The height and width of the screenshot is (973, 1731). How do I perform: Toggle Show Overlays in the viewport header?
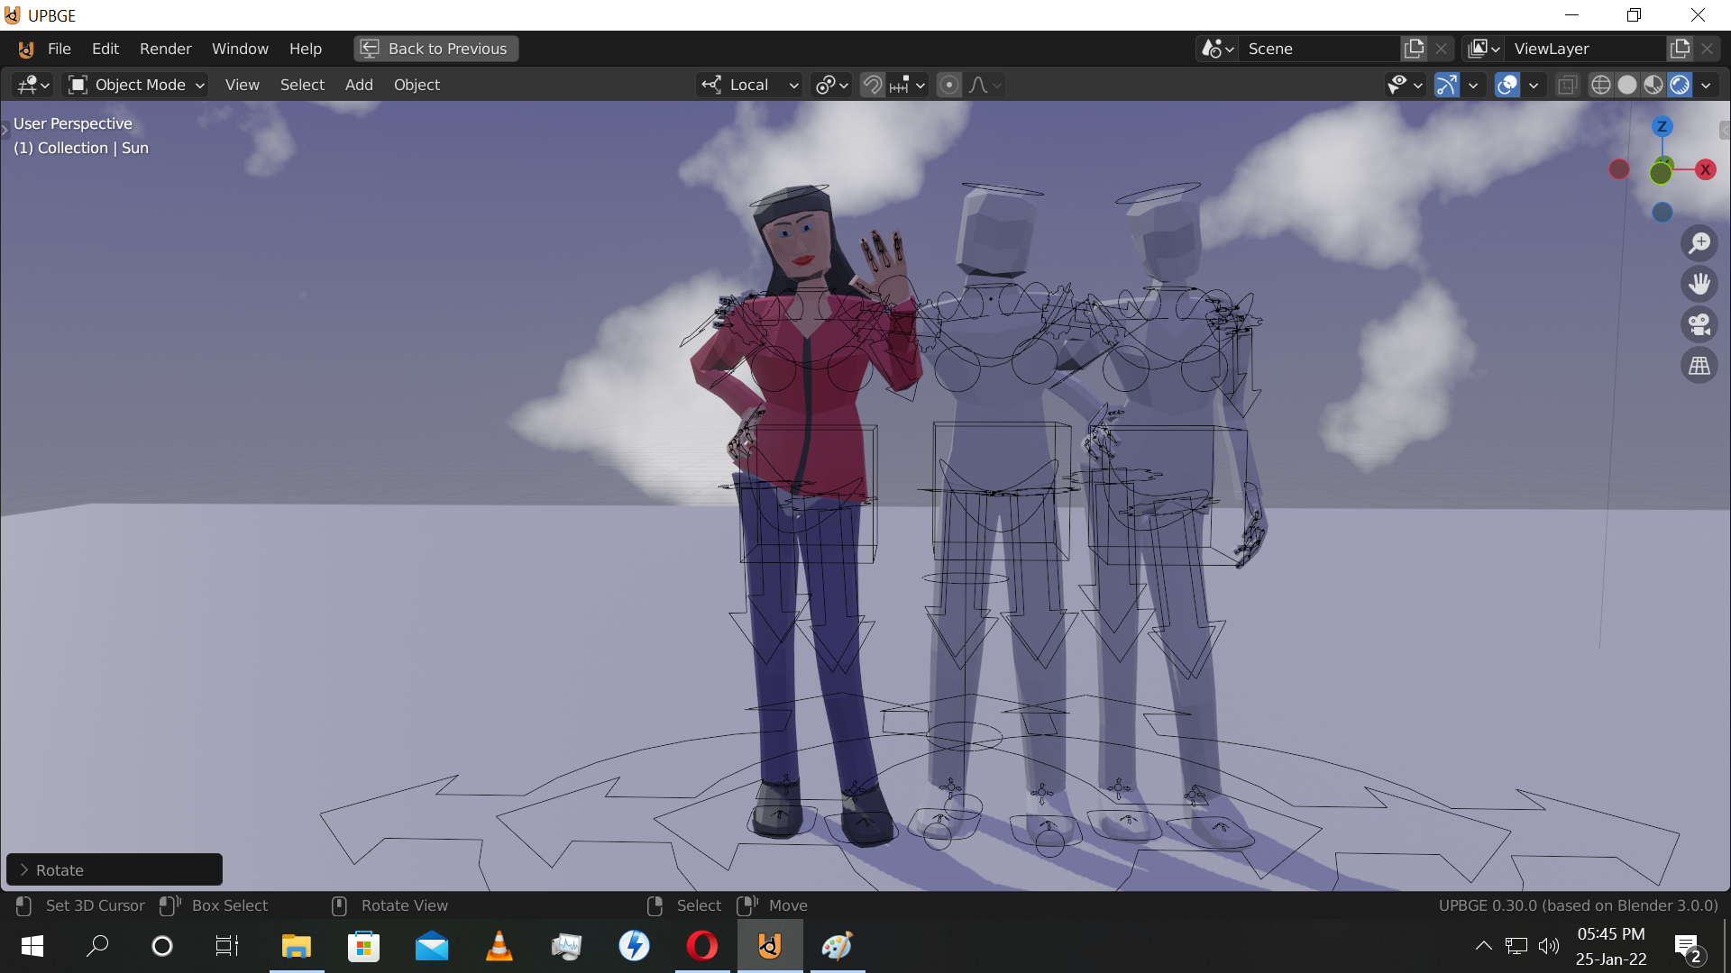click(x=1506, y=85)
